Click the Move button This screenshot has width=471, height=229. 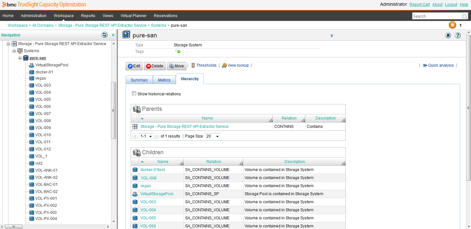point(176,66)
